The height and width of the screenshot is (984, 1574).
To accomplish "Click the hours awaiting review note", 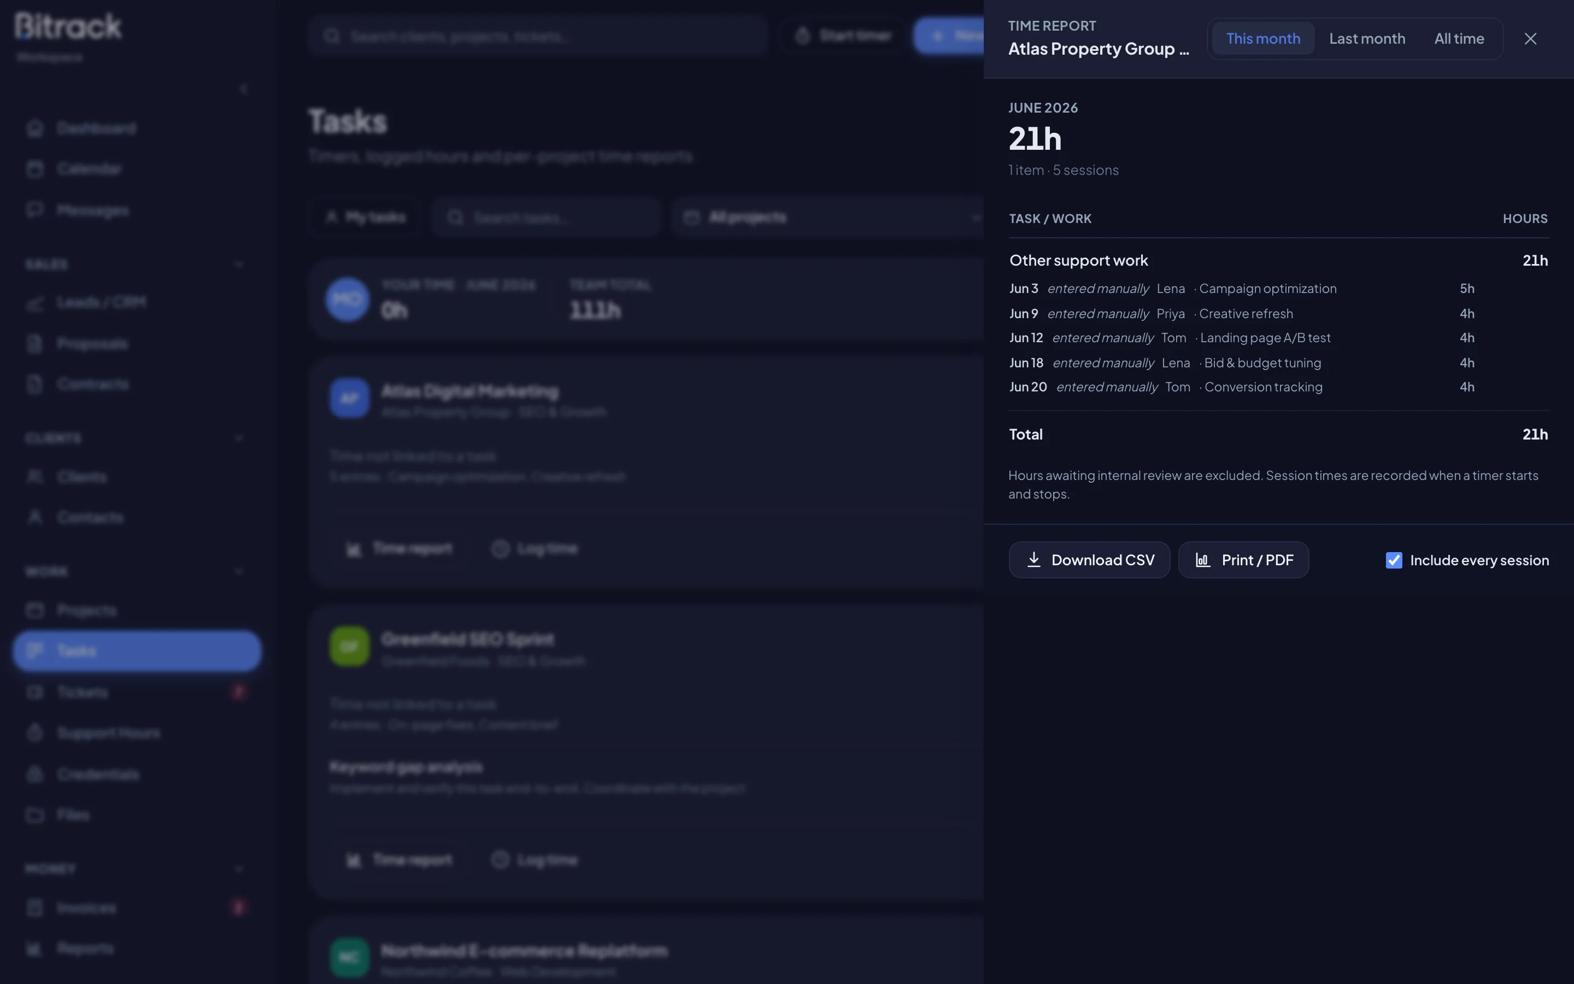I will pyautogui.click(x=1273, y=485).
